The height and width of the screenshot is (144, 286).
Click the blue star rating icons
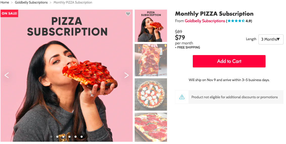(x=236, y=21)
